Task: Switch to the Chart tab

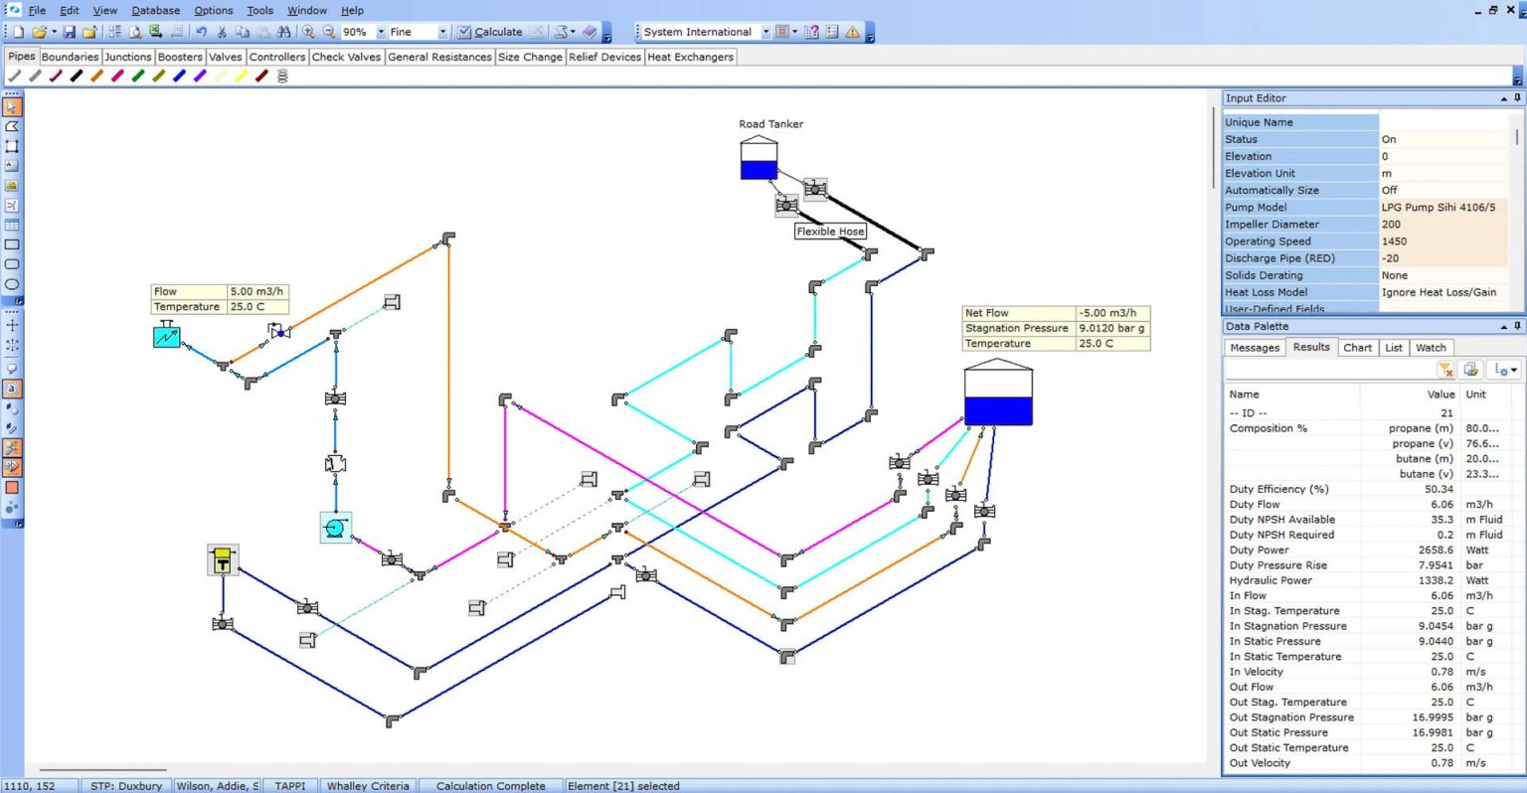Action: tap(1357, 348)
